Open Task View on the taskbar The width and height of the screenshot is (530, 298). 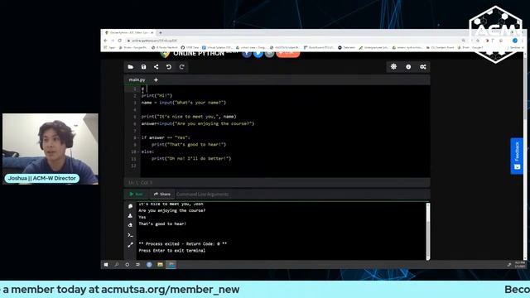138,265
